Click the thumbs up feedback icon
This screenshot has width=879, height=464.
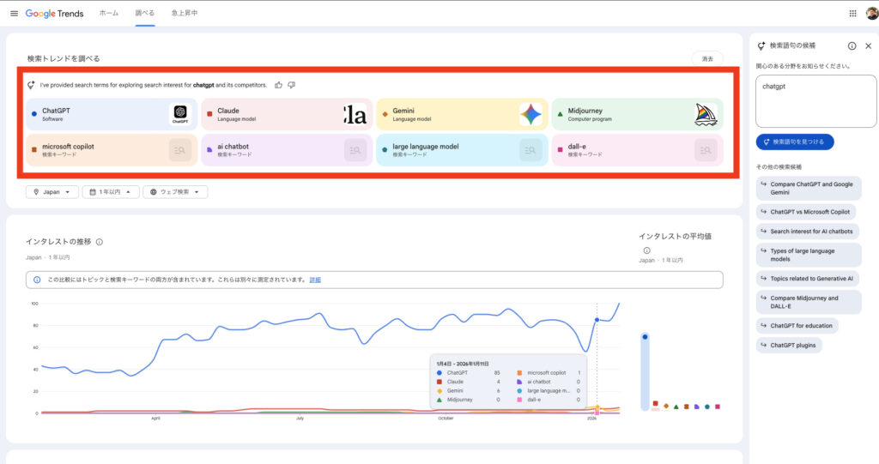tap(279, 85)
